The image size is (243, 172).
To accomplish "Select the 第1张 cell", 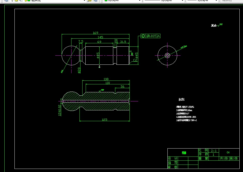I will 234,158.
